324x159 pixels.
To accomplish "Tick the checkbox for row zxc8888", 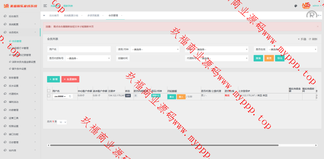I will pos(49,96).
